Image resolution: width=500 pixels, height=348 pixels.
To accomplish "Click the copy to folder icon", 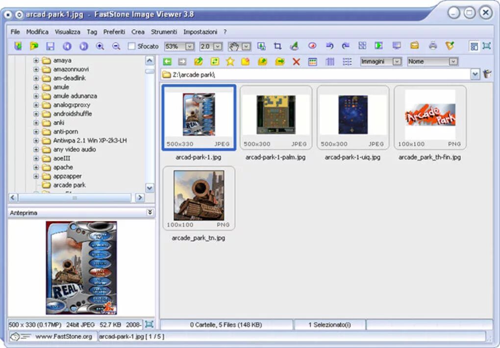I will click(x=262, y=62).
